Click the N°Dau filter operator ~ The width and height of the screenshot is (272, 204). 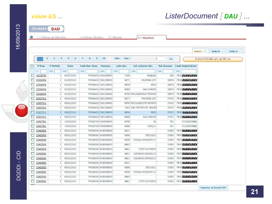click(37, 71)
